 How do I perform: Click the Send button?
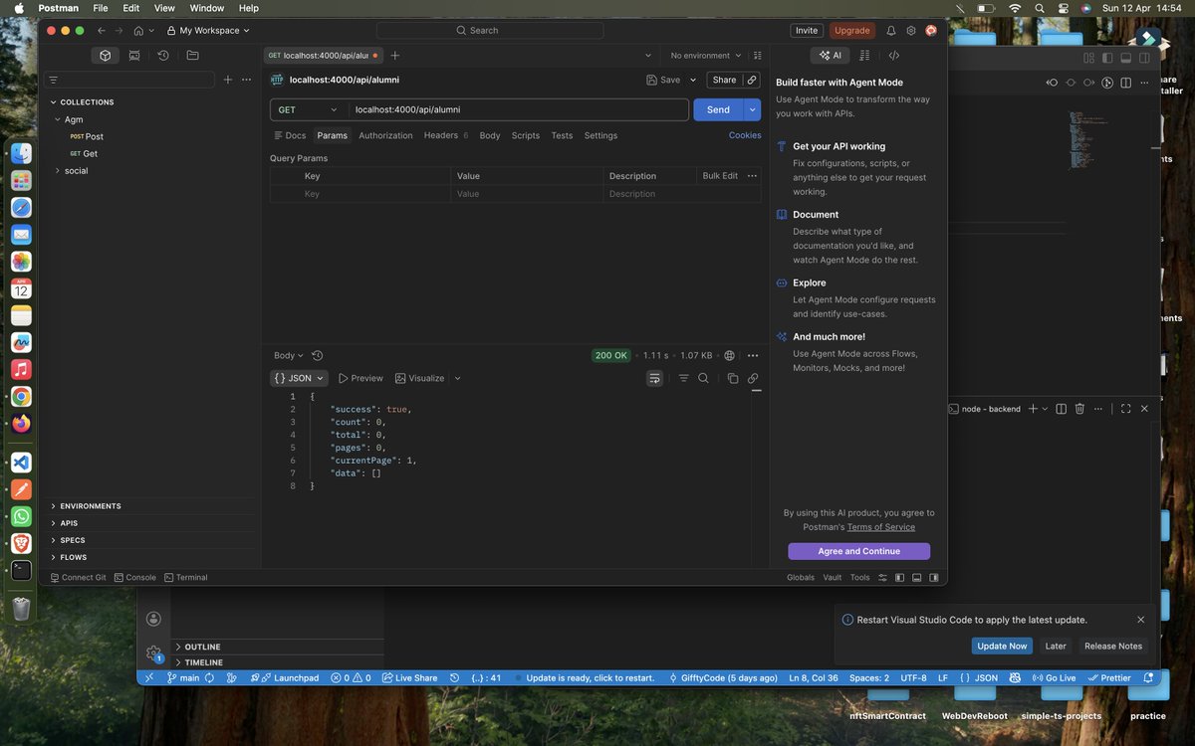[718, 109]
